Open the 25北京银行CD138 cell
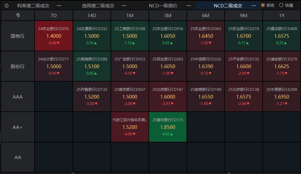 pyautogui.click(x=244, y=97)
